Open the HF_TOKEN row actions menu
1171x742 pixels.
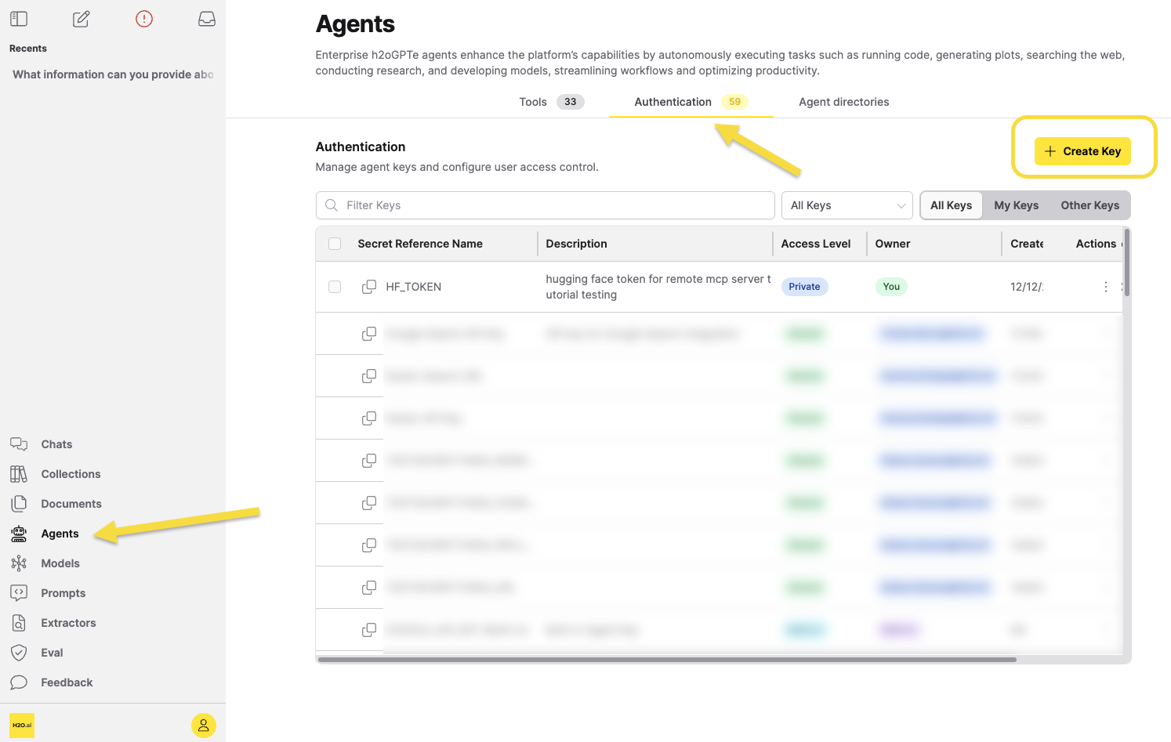[x=1106, y=287]
